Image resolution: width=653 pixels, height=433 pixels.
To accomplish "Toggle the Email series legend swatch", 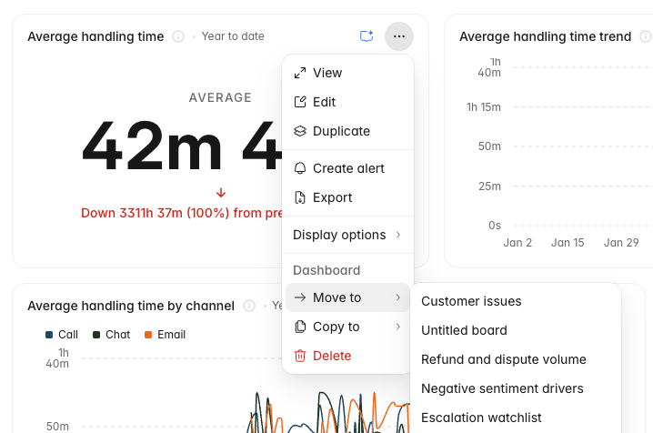I will point(148,335).
